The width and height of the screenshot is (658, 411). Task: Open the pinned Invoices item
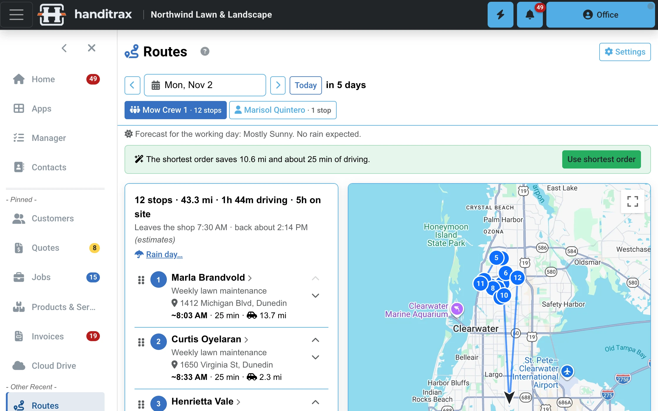click(55, 336)
